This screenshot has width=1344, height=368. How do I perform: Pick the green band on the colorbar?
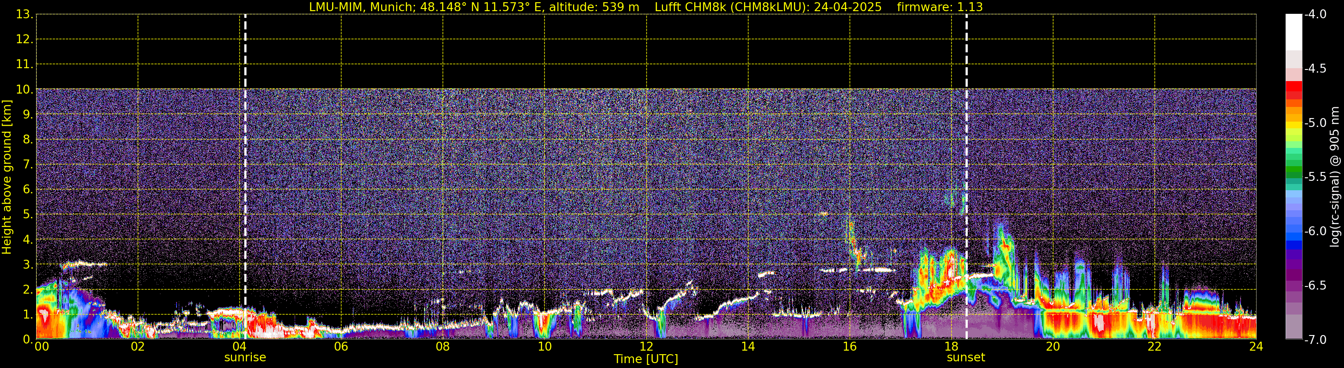tap(1294, 170)
